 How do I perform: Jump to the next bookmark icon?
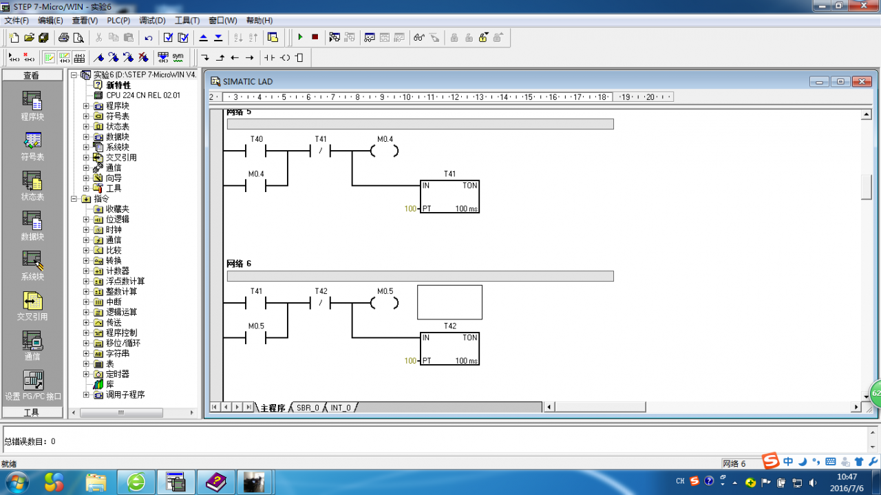pyautogui.click(x=114, y=57)
